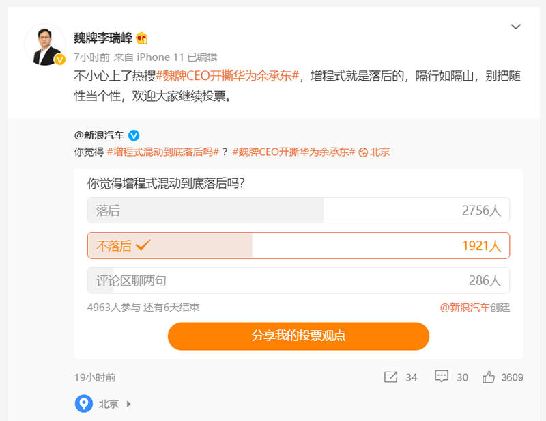
Task: Click the poster's avatar thumbnail
Action: 44,41
